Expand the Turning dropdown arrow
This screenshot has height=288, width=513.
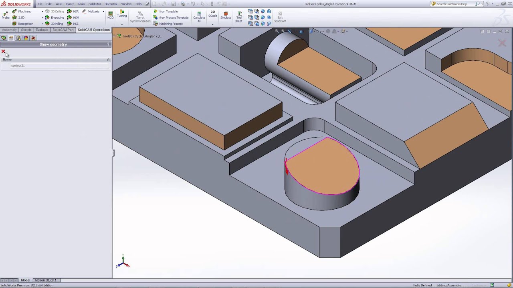(122, 24)
